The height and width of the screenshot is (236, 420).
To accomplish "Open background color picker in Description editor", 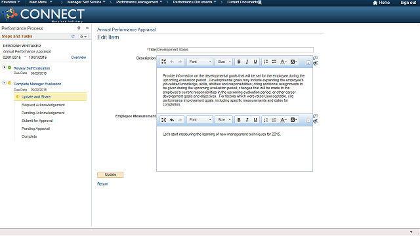I will (x=293, y=62).
